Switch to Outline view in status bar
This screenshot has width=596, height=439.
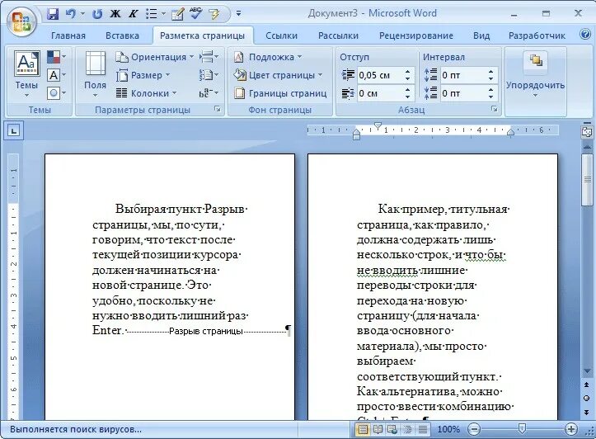pos(407,430)
